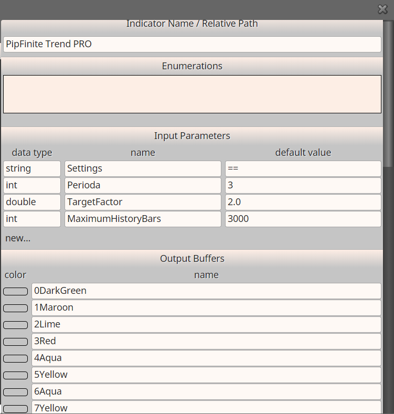Open color swatch for 2Lime buffer
Image resolution: width=394 pixels, height=414 pixels.
click(16, 325)
